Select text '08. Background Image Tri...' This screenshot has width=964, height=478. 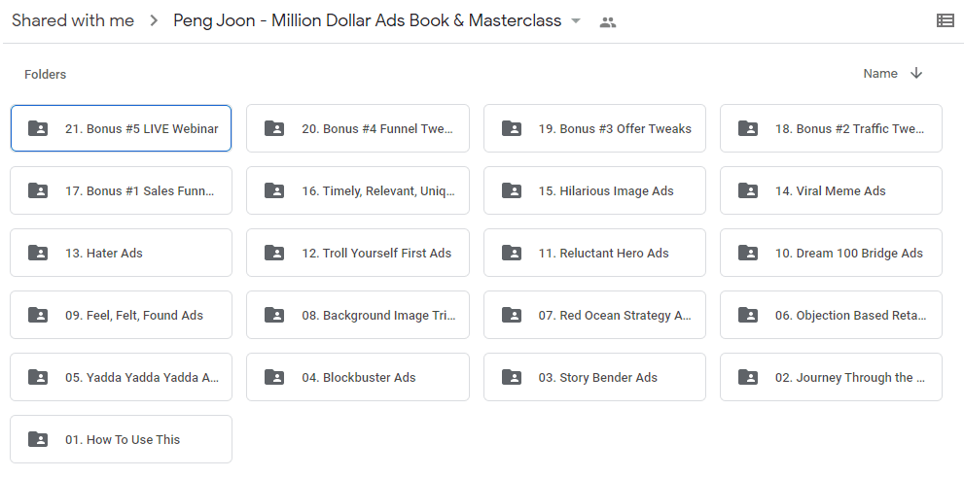click(378, 315)
